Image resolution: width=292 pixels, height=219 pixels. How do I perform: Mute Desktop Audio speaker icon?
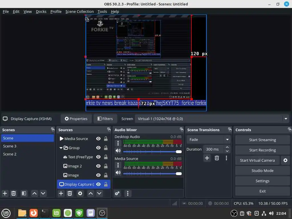(x=118, y=151)
